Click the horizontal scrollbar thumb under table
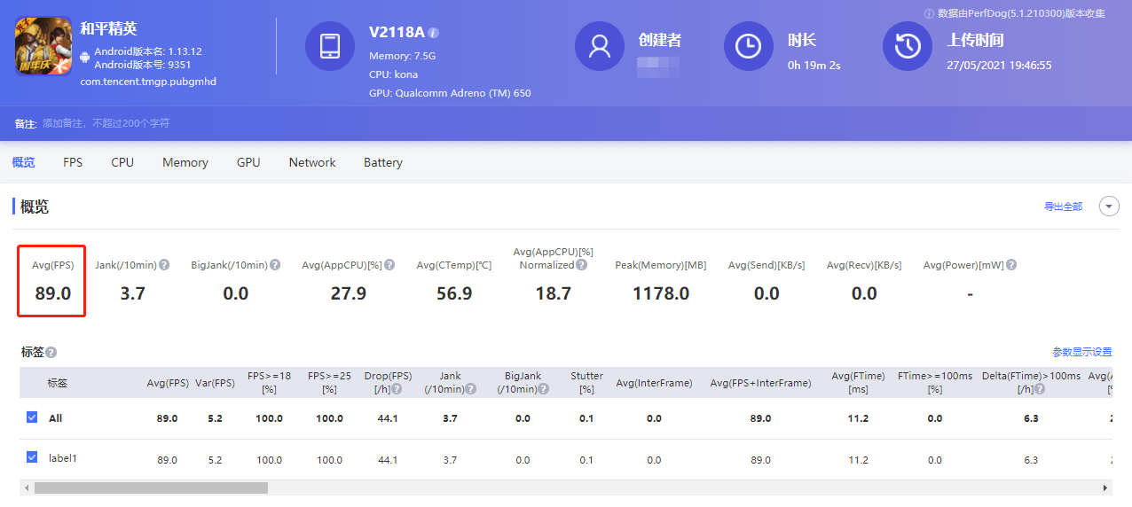This screenshot has width=1132, height=507. tap(151, 487)
